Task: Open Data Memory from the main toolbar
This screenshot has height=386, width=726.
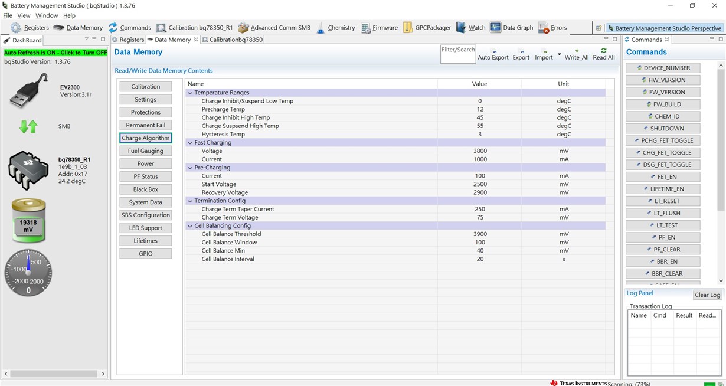Action: pyautogui.click(x=78, y=28)
